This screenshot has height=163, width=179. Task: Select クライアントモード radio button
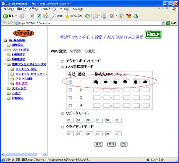point(62,127)
